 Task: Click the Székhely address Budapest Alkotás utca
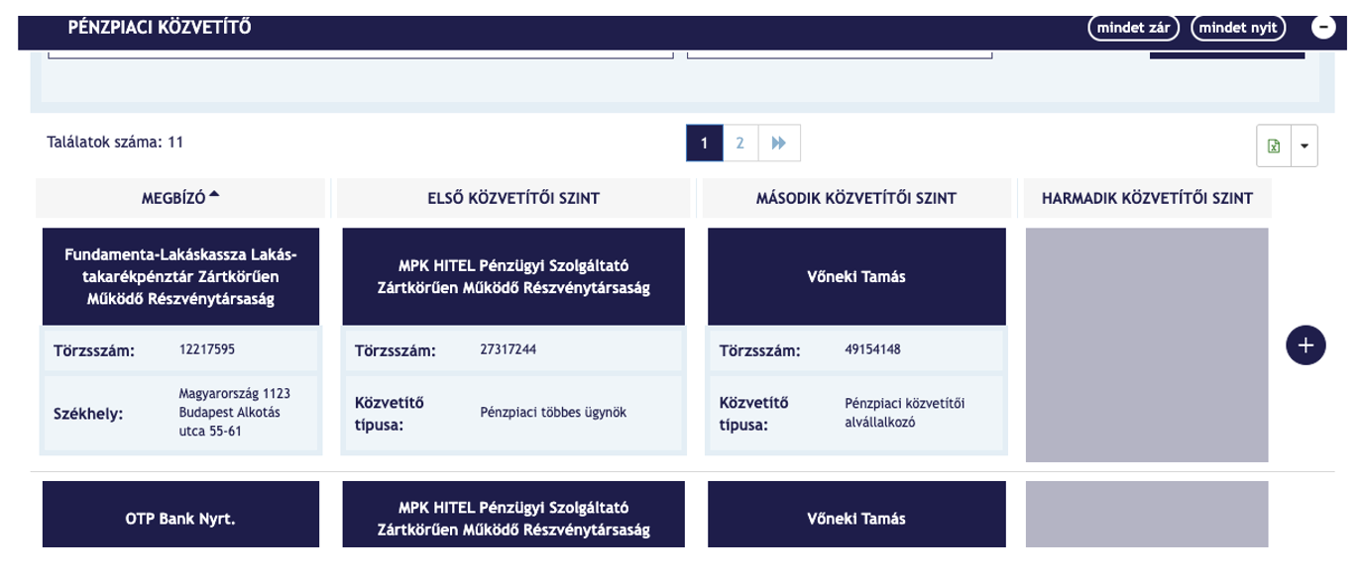(x=235, y=413)
